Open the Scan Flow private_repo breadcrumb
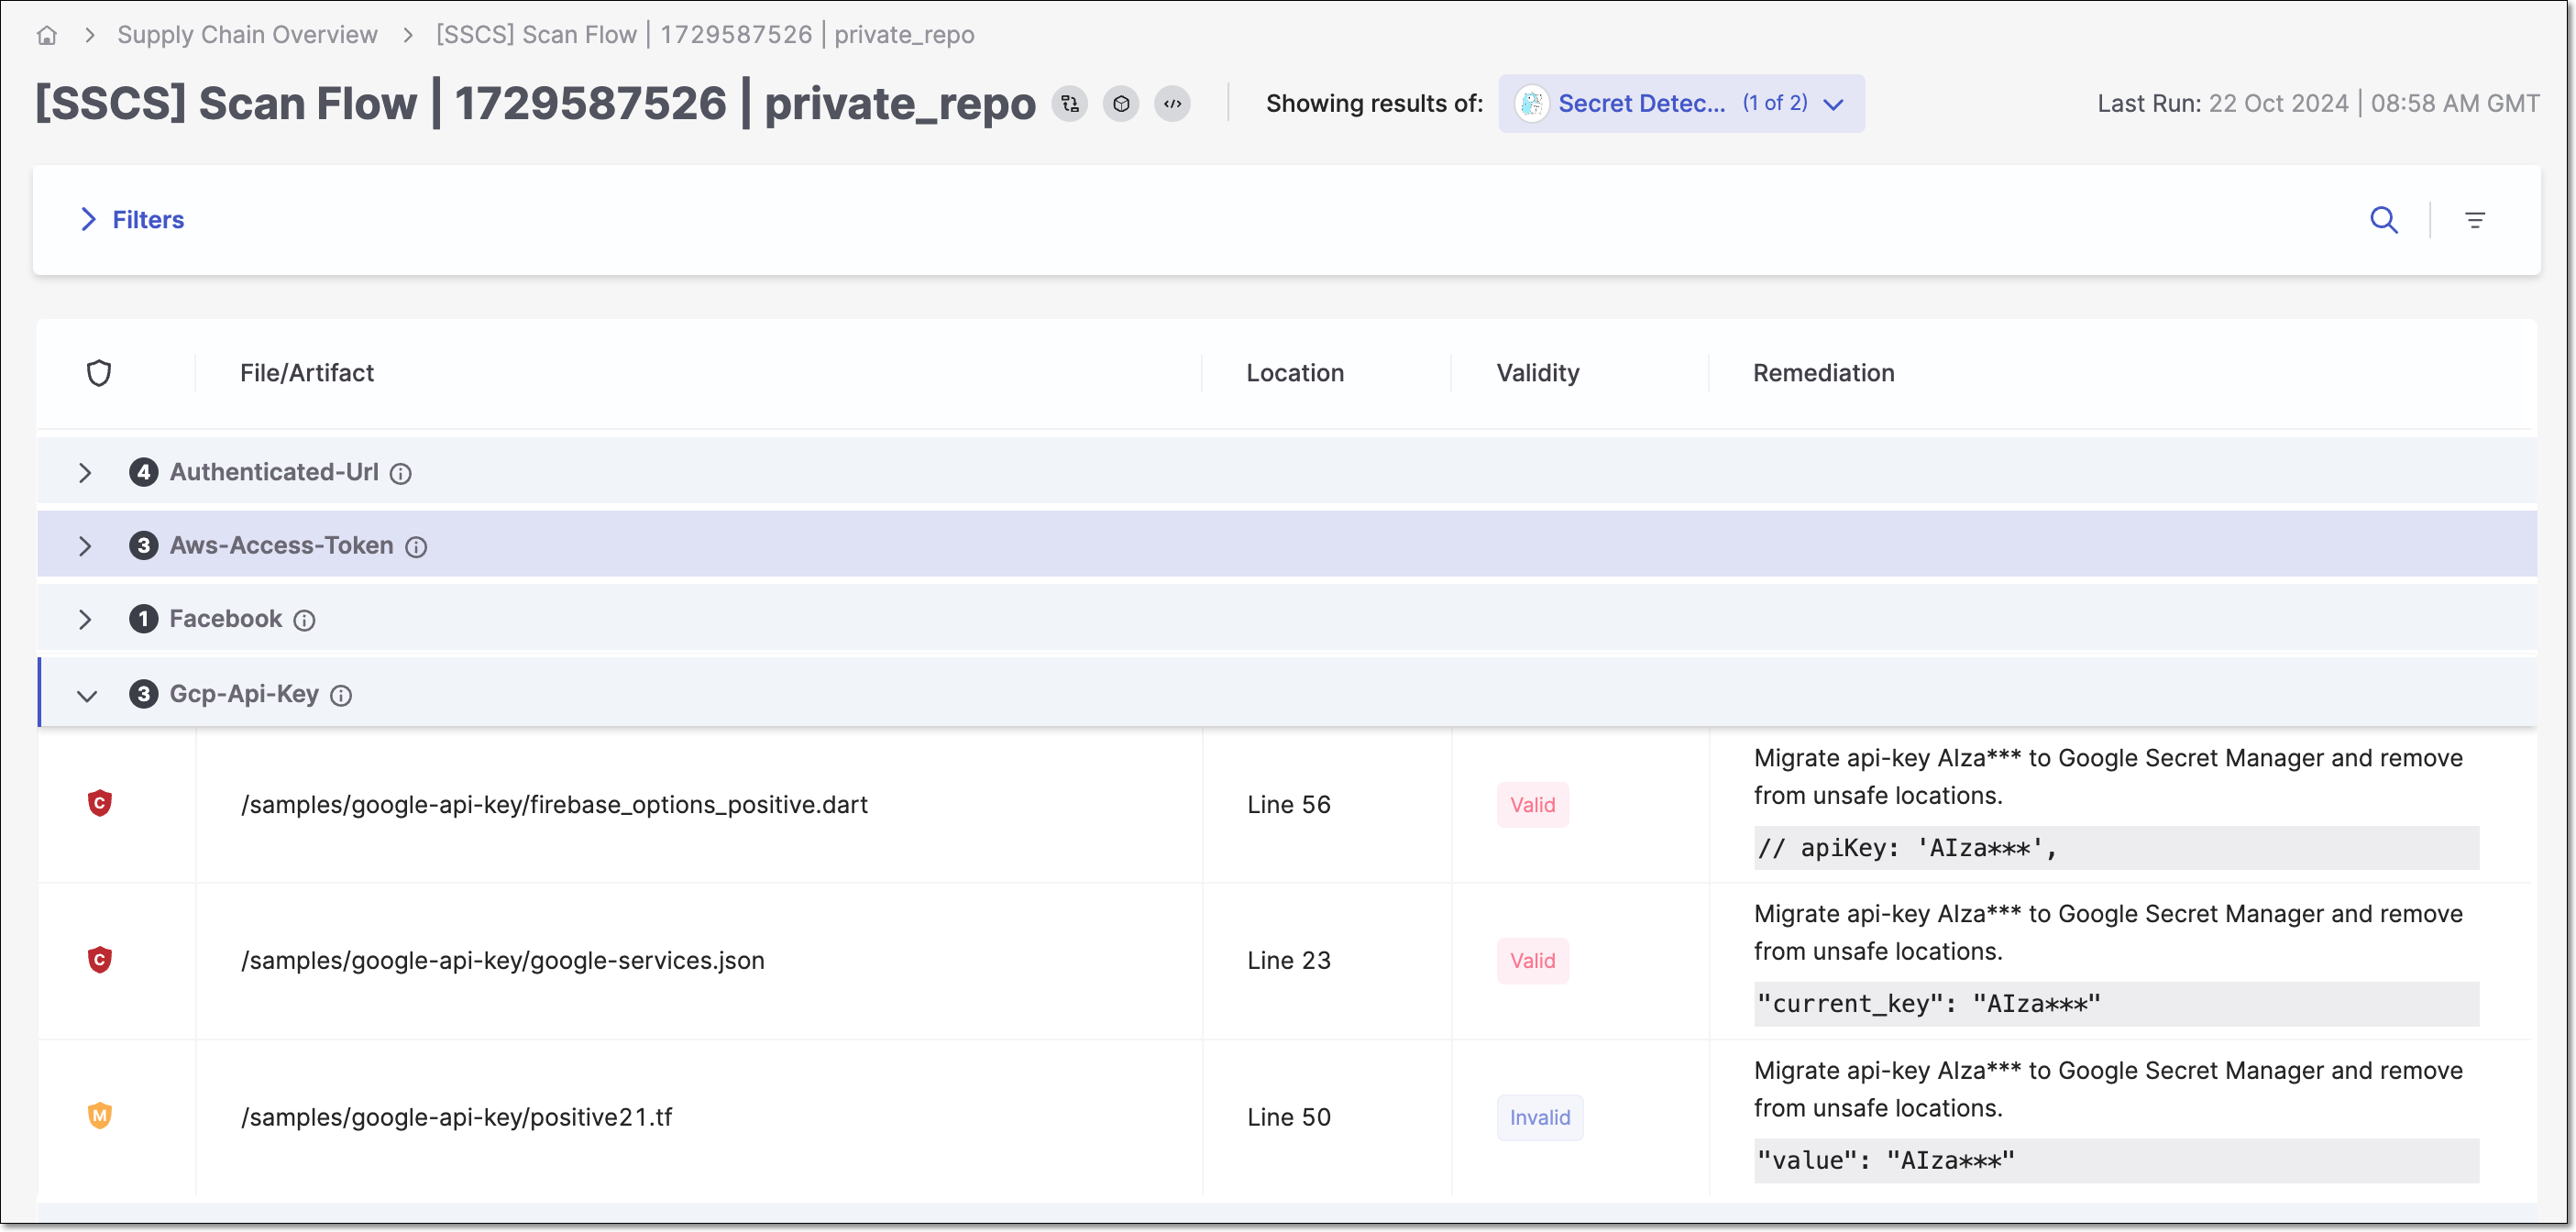This screenshot has width=2576, height=1232. (705, 35)
